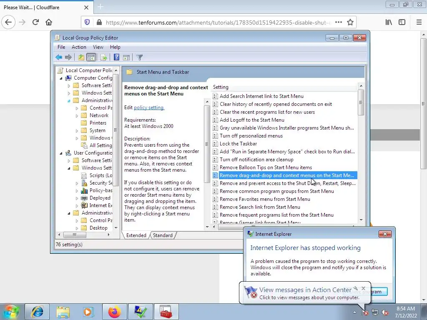The image size is (427, 320).
Task: Toggle the Firefox sidebar icon
Action: [402, 22]
